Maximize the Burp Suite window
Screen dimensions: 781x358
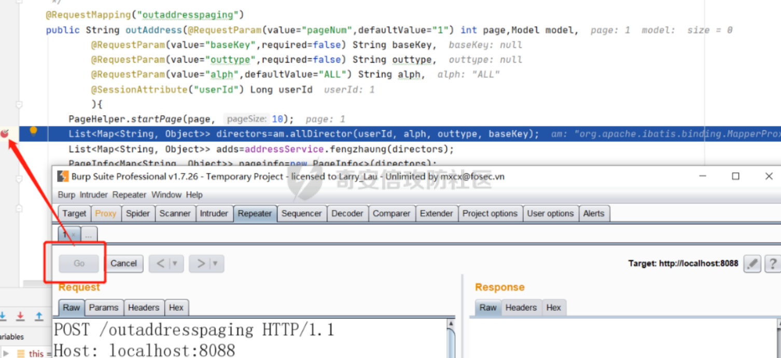click(x=735, y=176)
